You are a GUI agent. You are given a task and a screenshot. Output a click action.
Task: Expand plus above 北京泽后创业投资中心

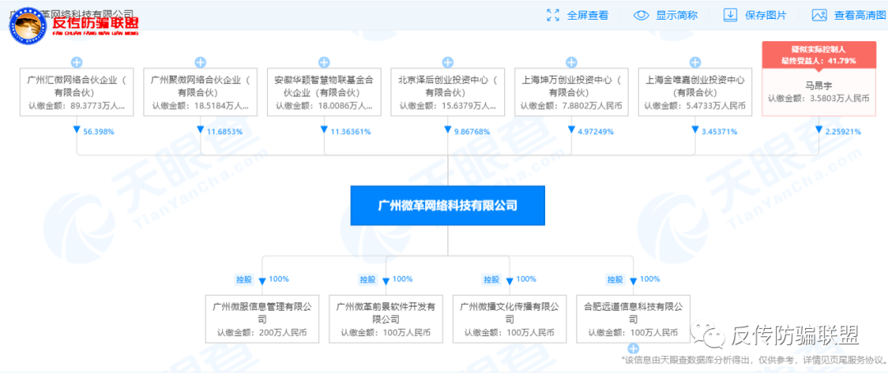tap(447, 62)
